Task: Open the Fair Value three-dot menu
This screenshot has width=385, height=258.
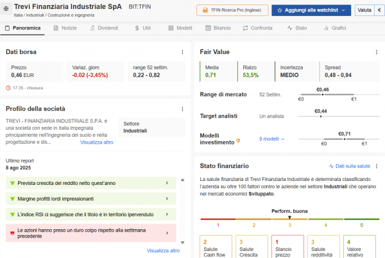Action: pyautogui.click(x=376, y=52)
